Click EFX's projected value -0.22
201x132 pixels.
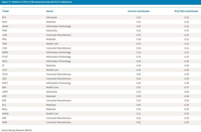pos(186,17)
